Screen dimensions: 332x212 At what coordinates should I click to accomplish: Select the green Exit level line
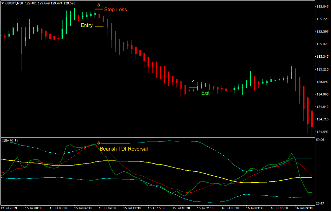click(x=193, y=87)
